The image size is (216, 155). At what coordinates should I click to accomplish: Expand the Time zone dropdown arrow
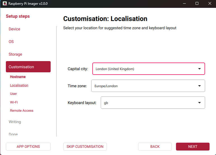tap(199, 86)
